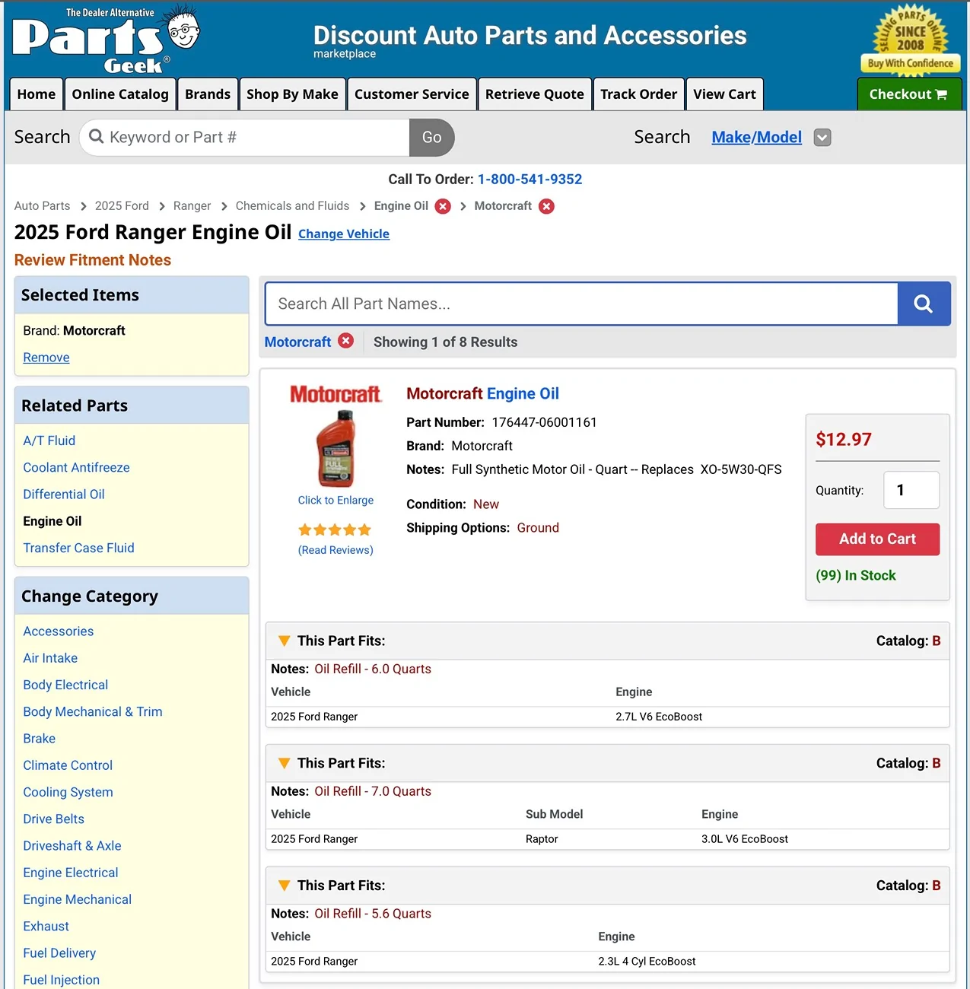Clear the Motorcraft filter tag above results
This screenshot has width=970, height=989.
tap(346, 341)
